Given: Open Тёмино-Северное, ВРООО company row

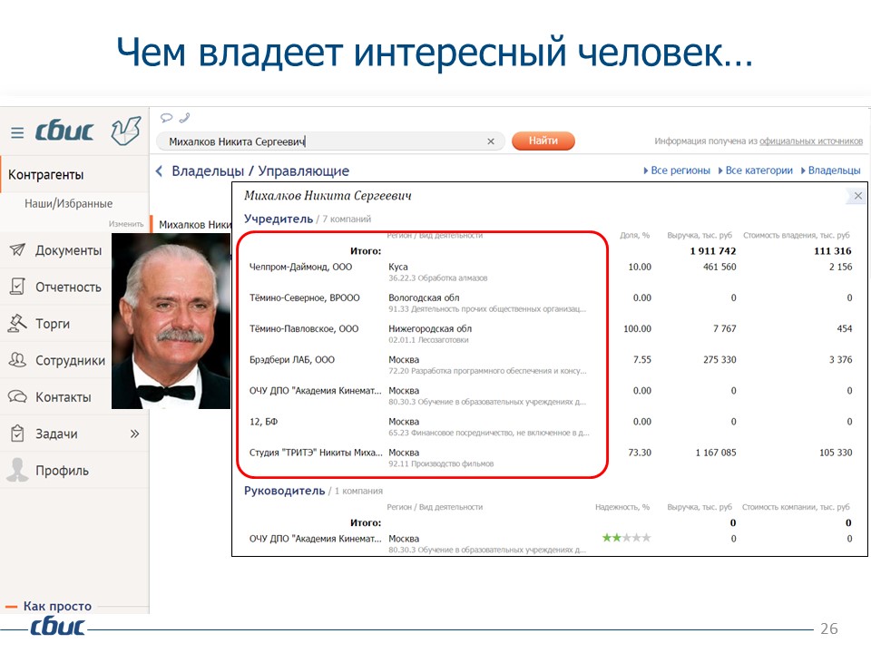Looking at the screenshot, I should [x=305, y=298].
